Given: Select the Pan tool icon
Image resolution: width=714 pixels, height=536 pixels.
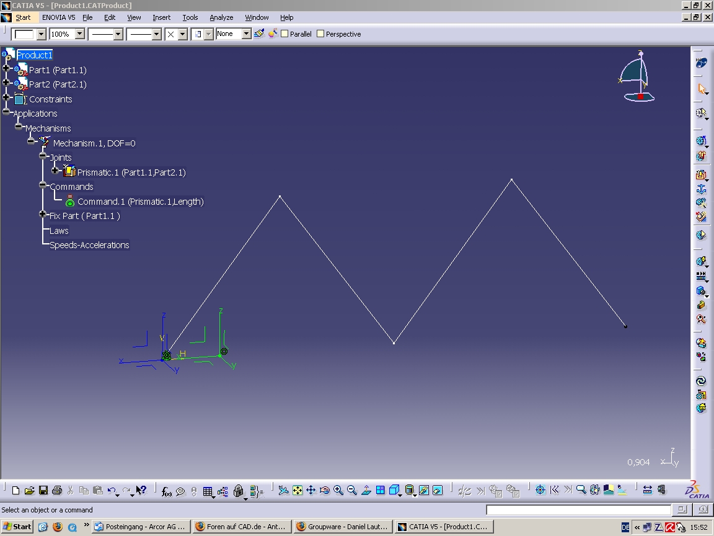Looking at the screenshot, I should tap(311, 490).
